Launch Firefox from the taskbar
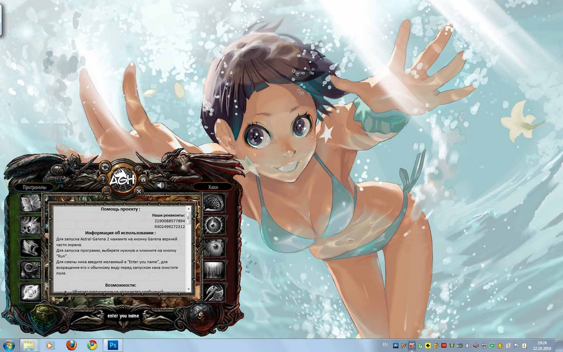The width and height of the screenshot is (563, 352). pos(71,345)
